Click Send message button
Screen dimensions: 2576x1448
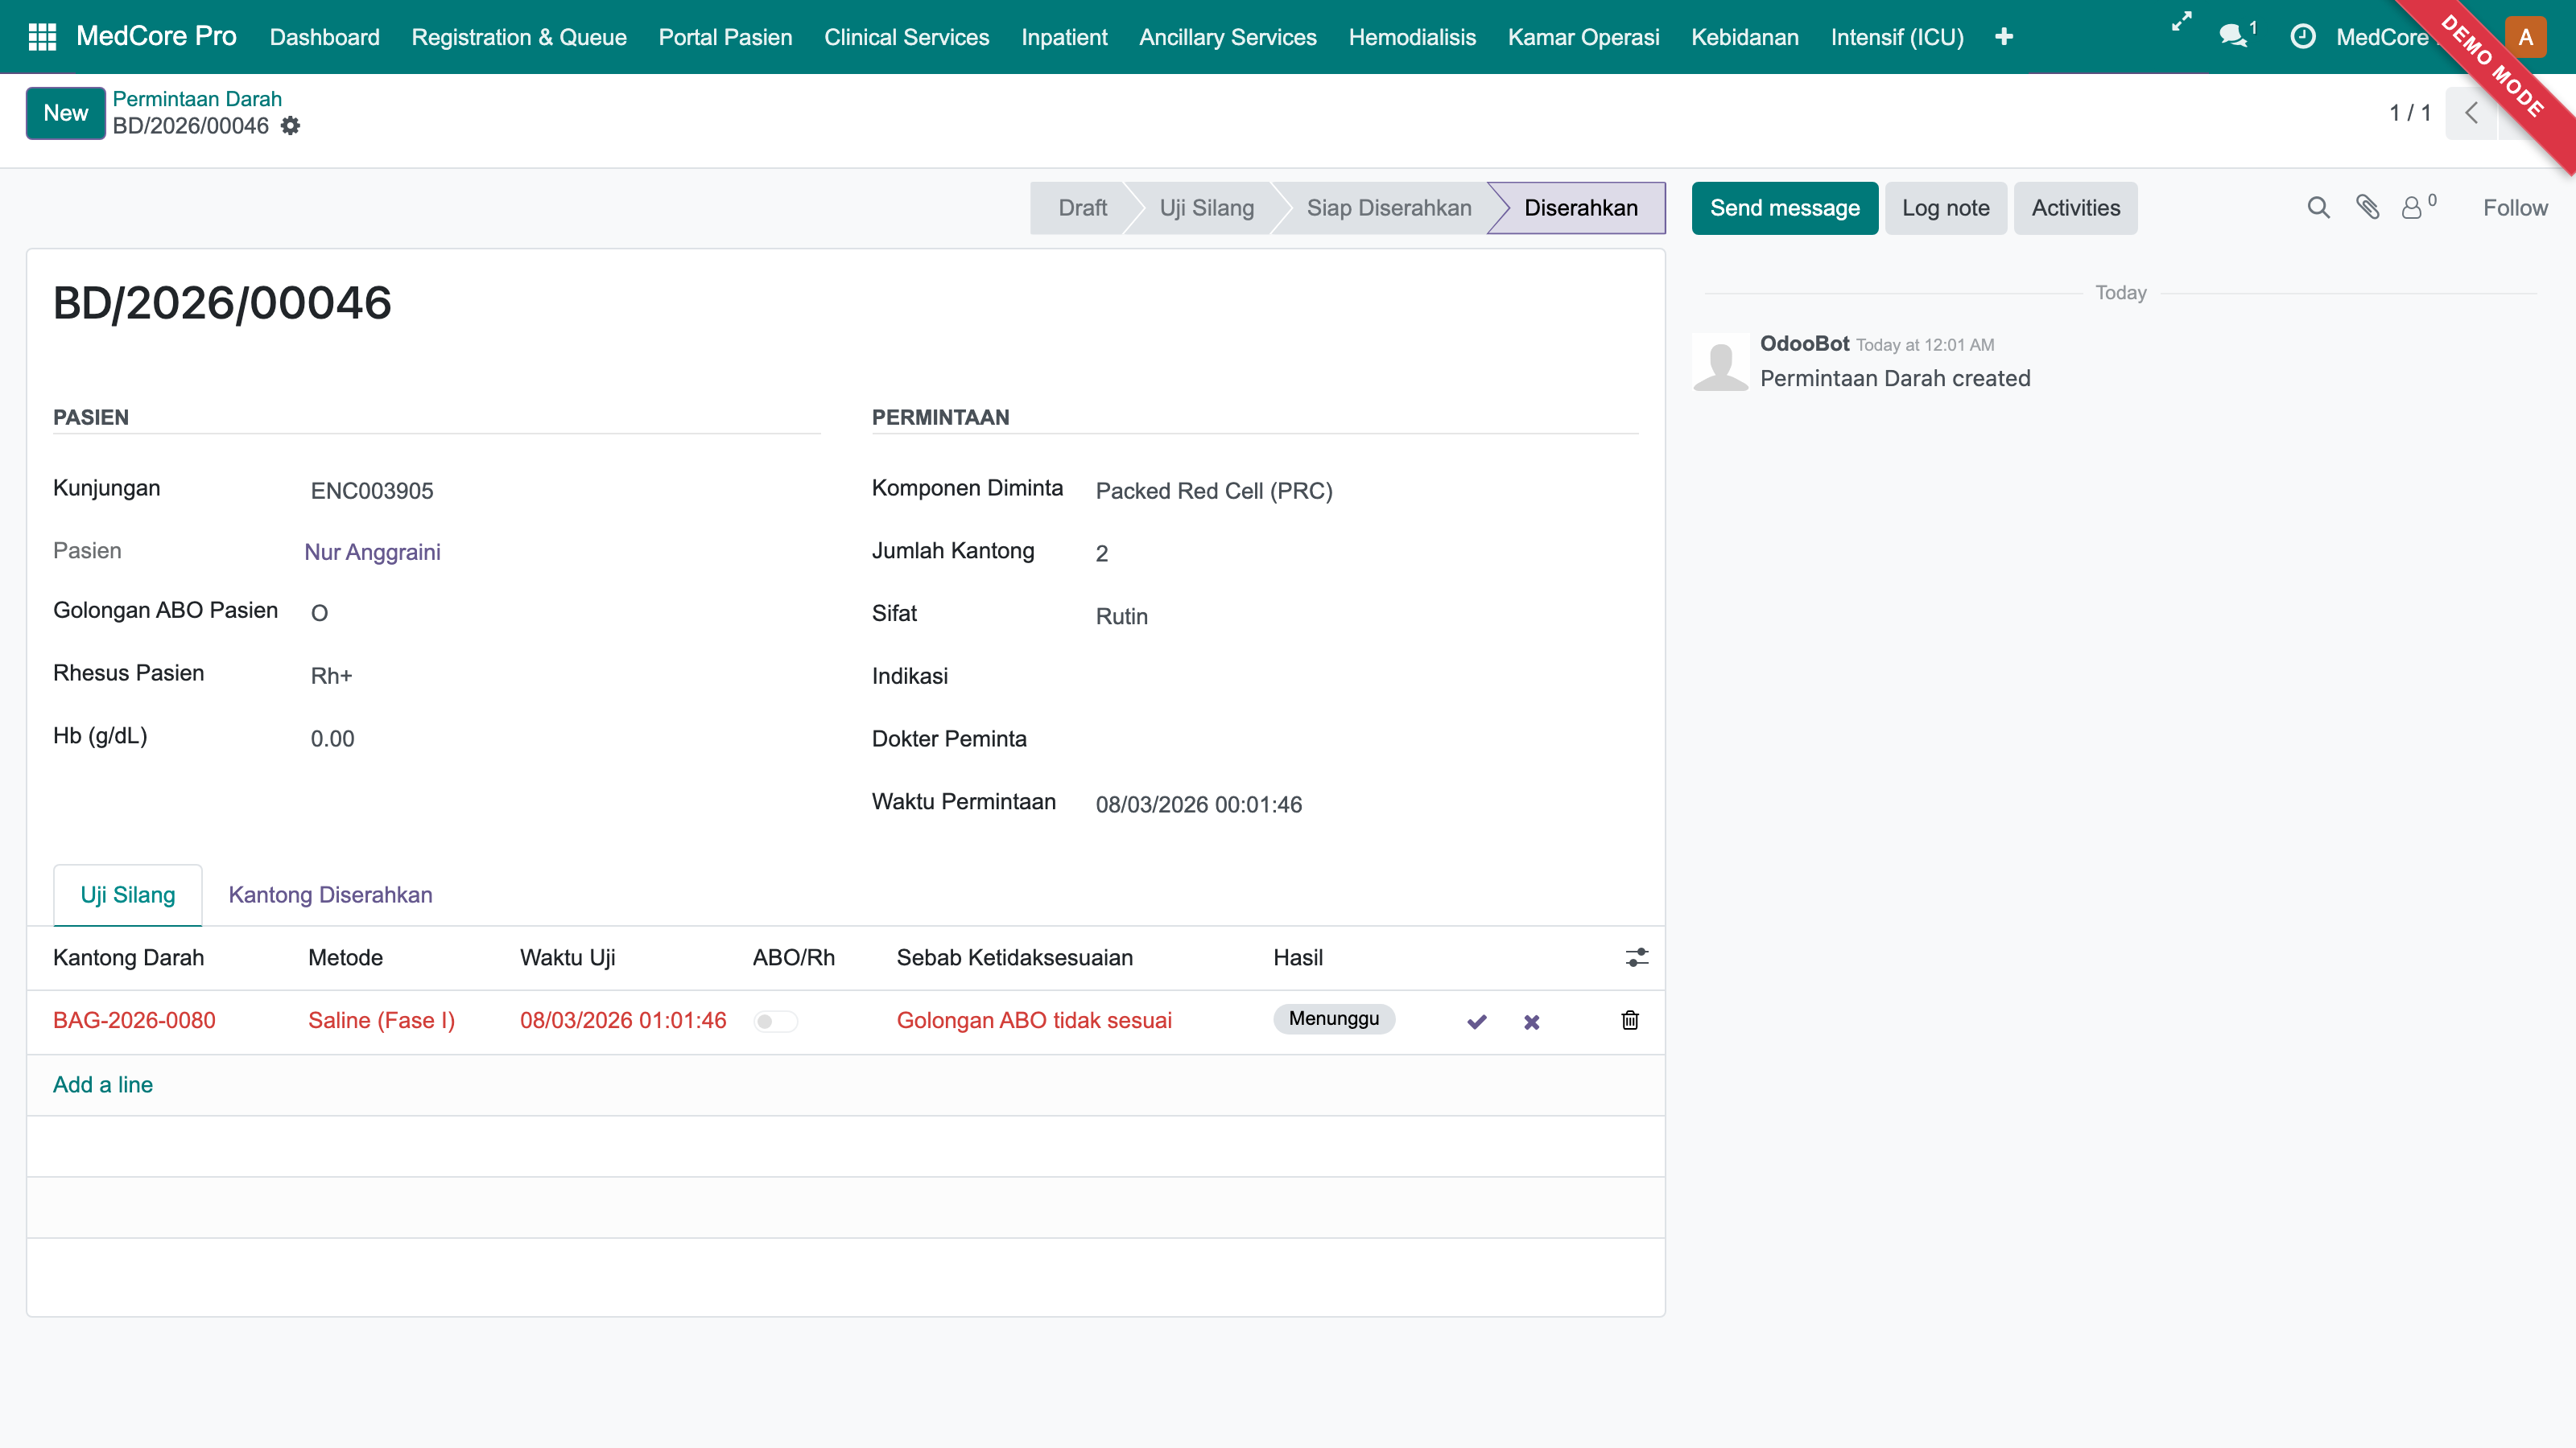click(1784, 208)
